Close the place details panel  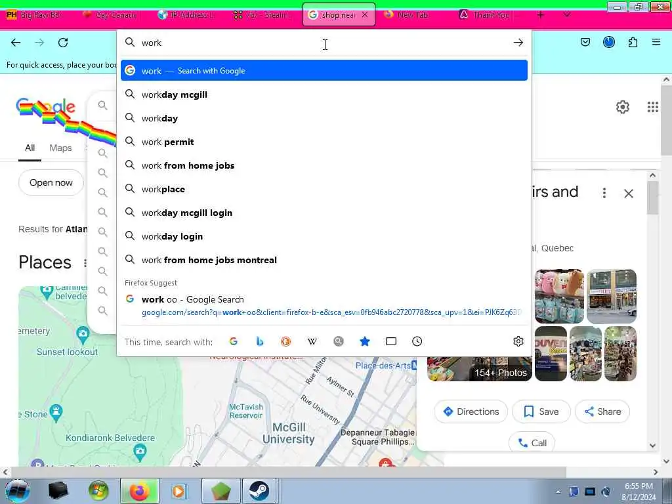628,194
